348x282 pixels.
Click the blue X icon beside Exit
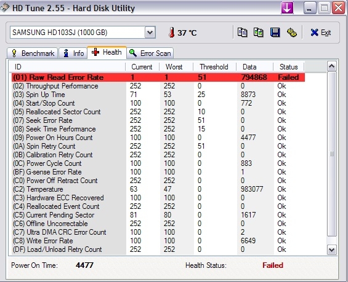(314, 33)
